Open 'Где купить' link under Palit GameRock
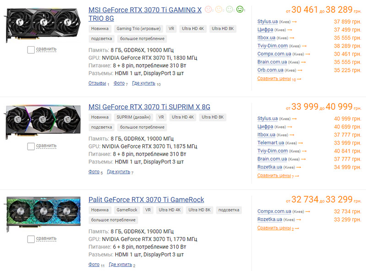Viewport: 366px width, 271px height. (x=120, y=265)
